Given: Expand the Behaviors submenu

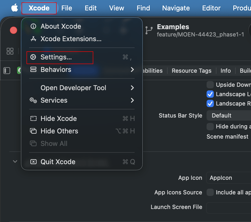Looking at the screenshot, I should coord(82,70).
